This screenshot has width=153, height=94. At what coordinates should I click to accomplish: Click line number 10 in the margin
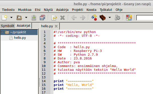(x=44, y=66)
